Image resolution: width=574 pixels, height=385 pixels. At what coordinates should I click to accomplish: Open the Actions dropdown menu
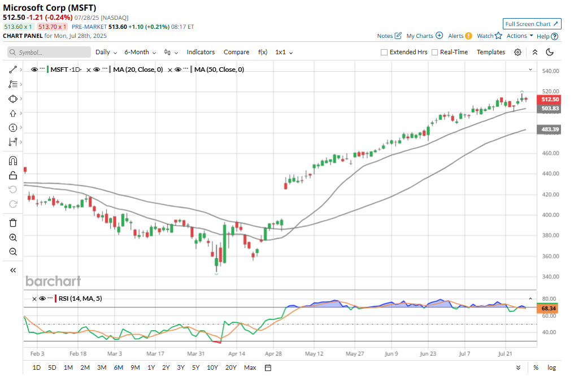click(x=520, y=36)
